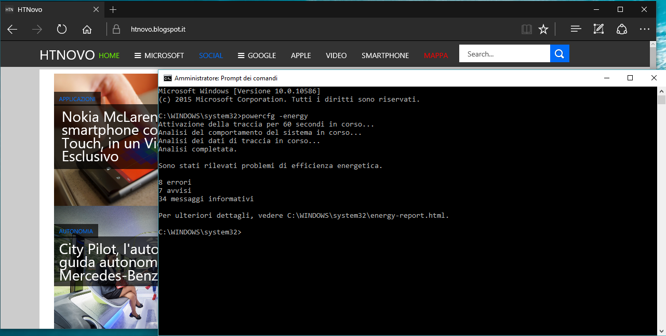Image resolution: width=666 pixels, height=336 pixels.
Task: Open the AUTONOMIA category label
Action: pyautogui.click(x=76, y=231)
